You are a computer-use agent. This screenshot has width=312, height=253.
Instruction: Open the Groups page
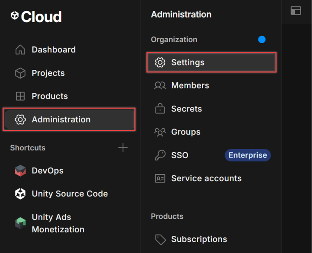[x=185, y=132]
